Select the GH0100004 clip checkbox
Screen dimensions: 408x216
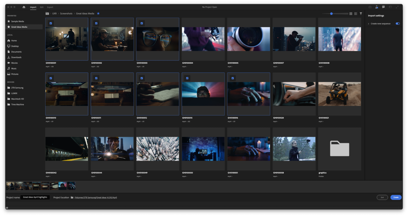pos(187,23)
